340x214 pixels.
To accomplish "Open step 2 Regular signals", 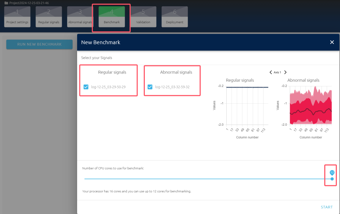I will coord(48,17).
